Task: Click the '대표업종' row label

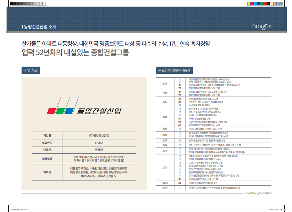Action: click(x=47, y=159)
